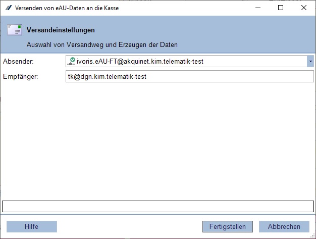Click into the Empfänger address field
The width and height of the screenshot is (316, 239).
click(190, 76)
